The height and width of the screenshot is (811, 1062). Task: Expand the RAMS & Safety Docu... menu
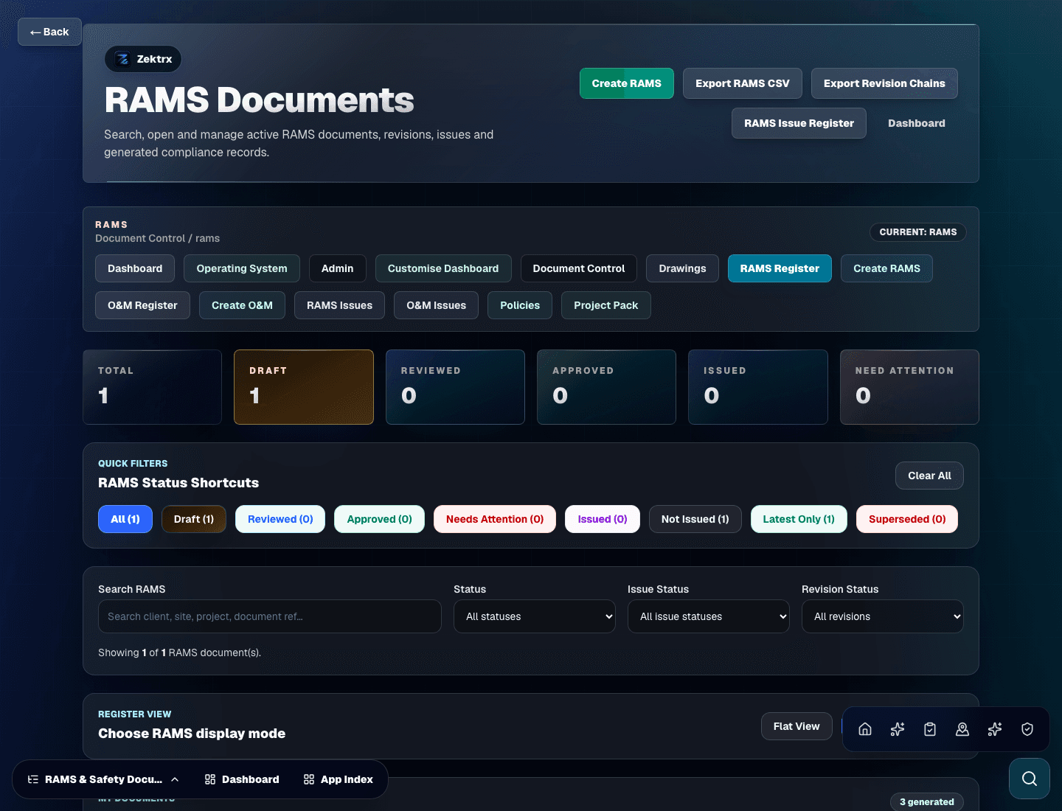[103, 779]
